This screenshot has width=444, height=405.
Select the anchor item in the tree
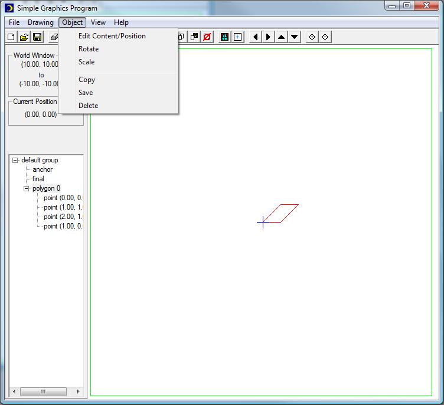click(x=43, y=169)
